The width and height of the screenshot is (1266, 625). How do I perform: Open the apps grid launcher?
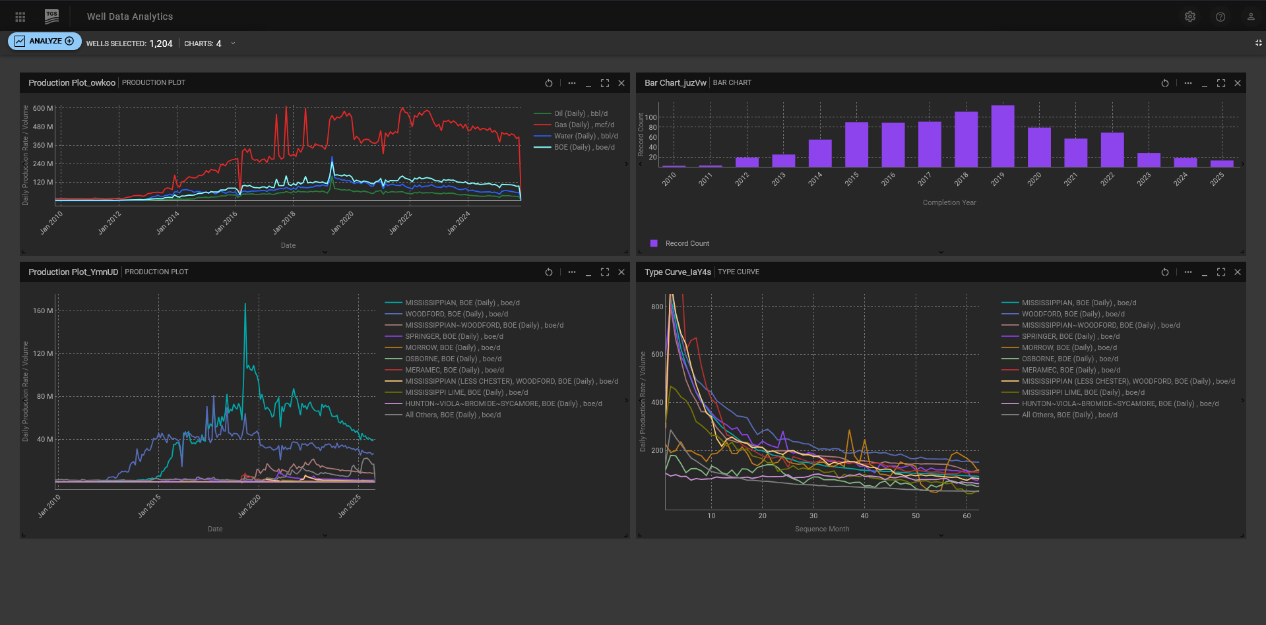tap(20, 16)
